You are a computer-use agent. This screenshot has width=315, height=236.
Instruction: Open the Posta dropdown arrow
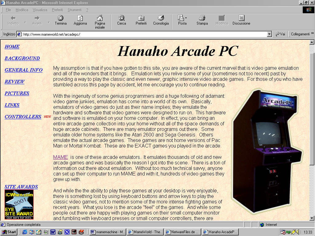click(x=186, y=18)
